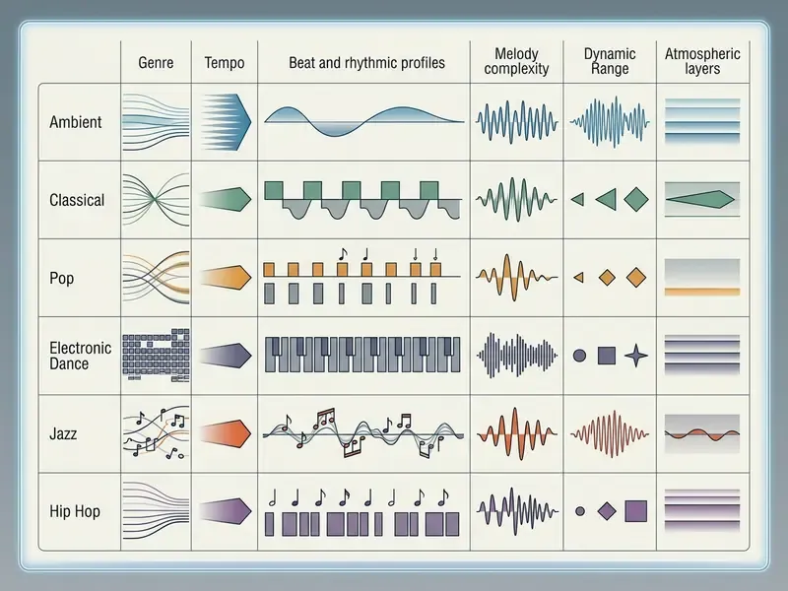Screen dimensions: 788x591
Task: Click the Genre column header
Action: [156, 63]
